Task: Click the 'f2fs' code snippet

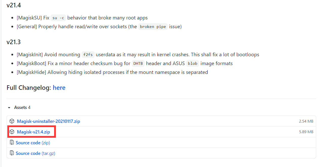Action: (x=88, y=55)
